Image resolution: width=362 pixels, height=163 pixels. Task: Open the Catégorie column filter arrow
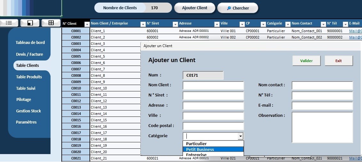[x=288, y=24]
